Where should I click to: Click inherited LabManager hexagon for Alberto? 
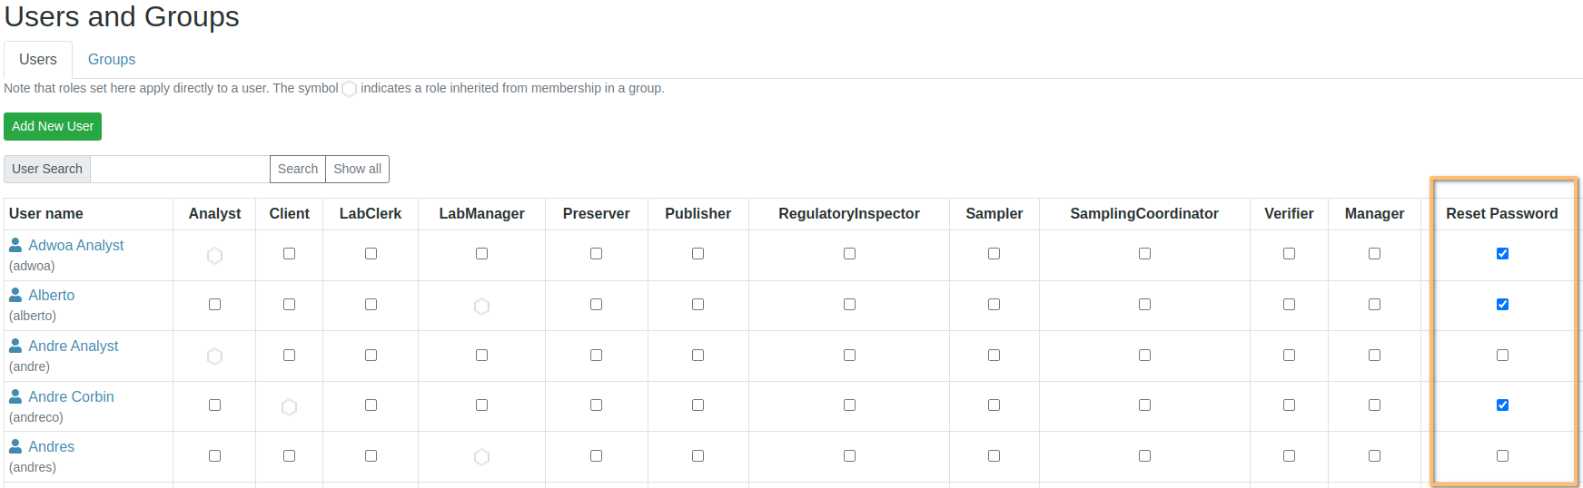tap(481, 307)
